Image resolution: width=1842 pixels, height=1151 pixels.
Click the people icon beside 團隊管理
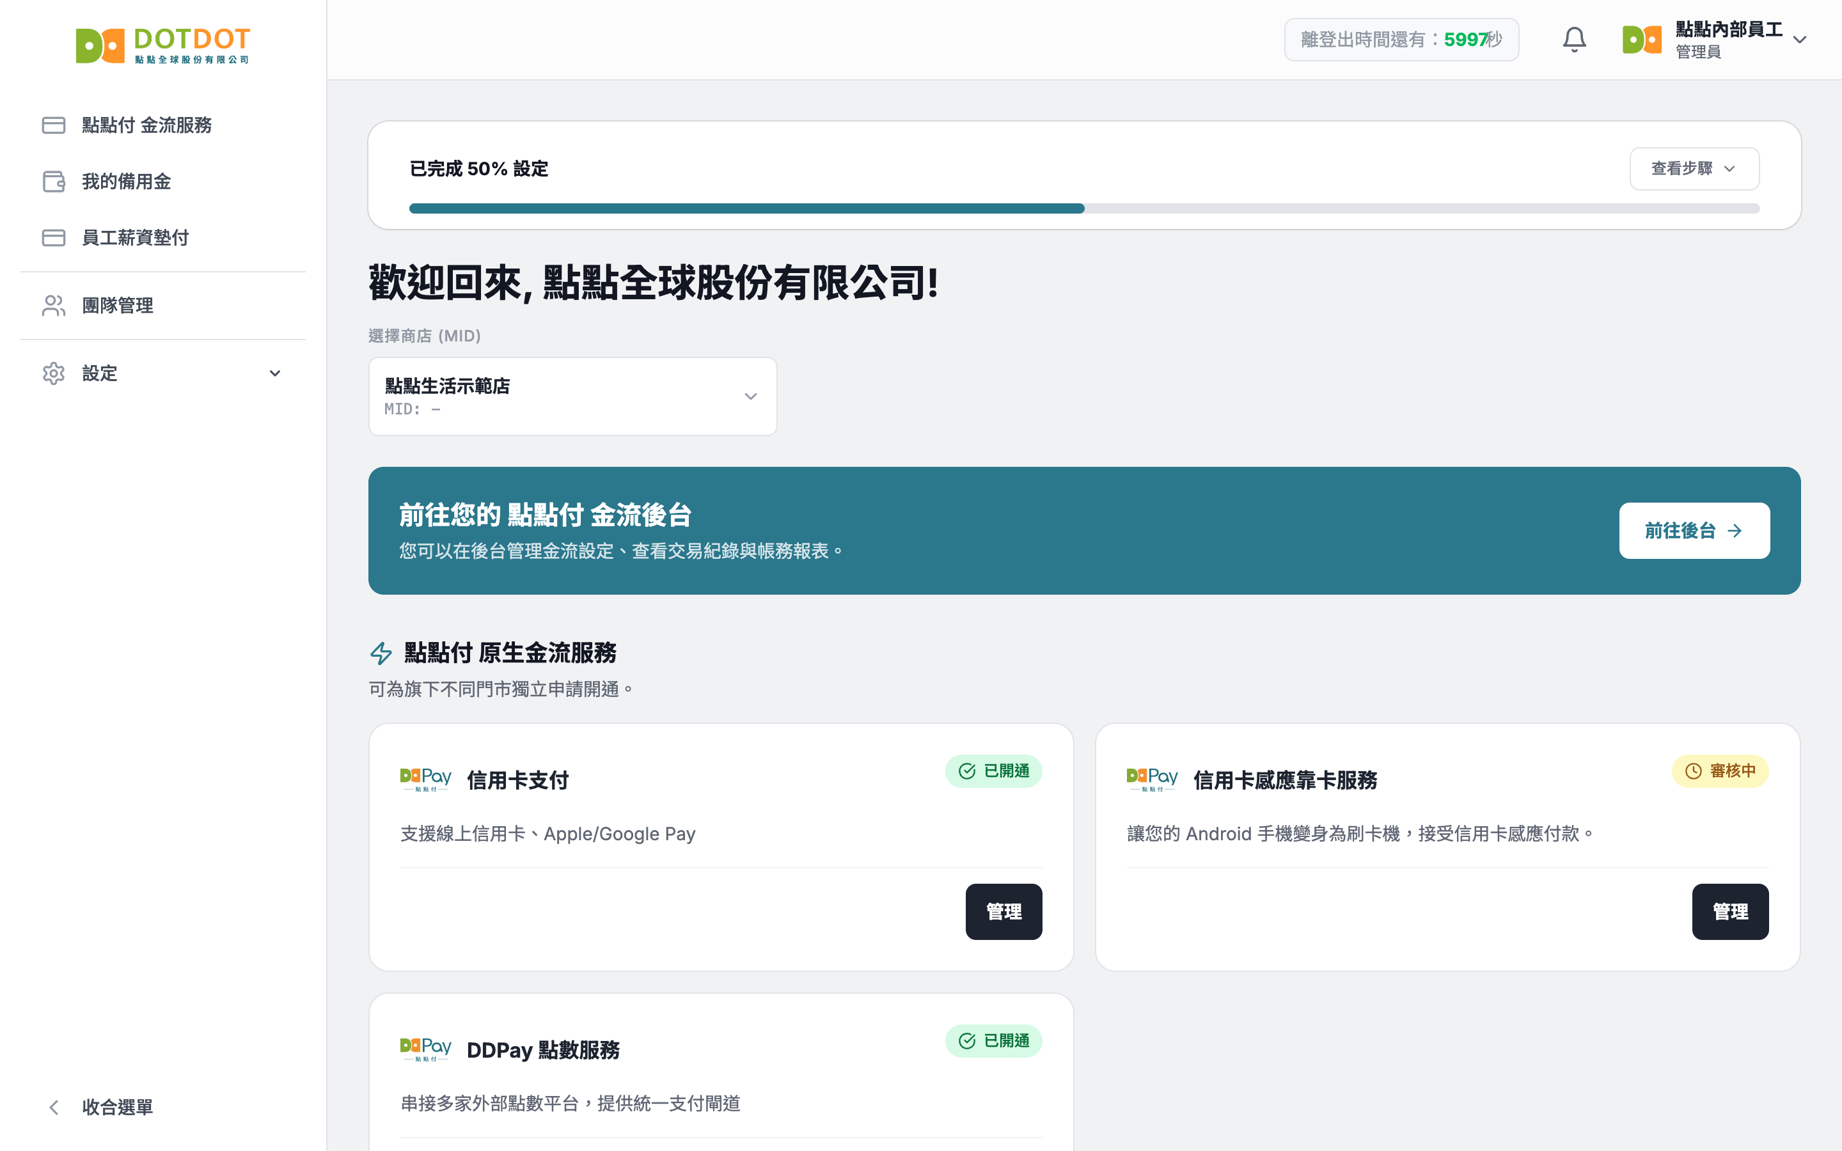[x=53, y=305]
